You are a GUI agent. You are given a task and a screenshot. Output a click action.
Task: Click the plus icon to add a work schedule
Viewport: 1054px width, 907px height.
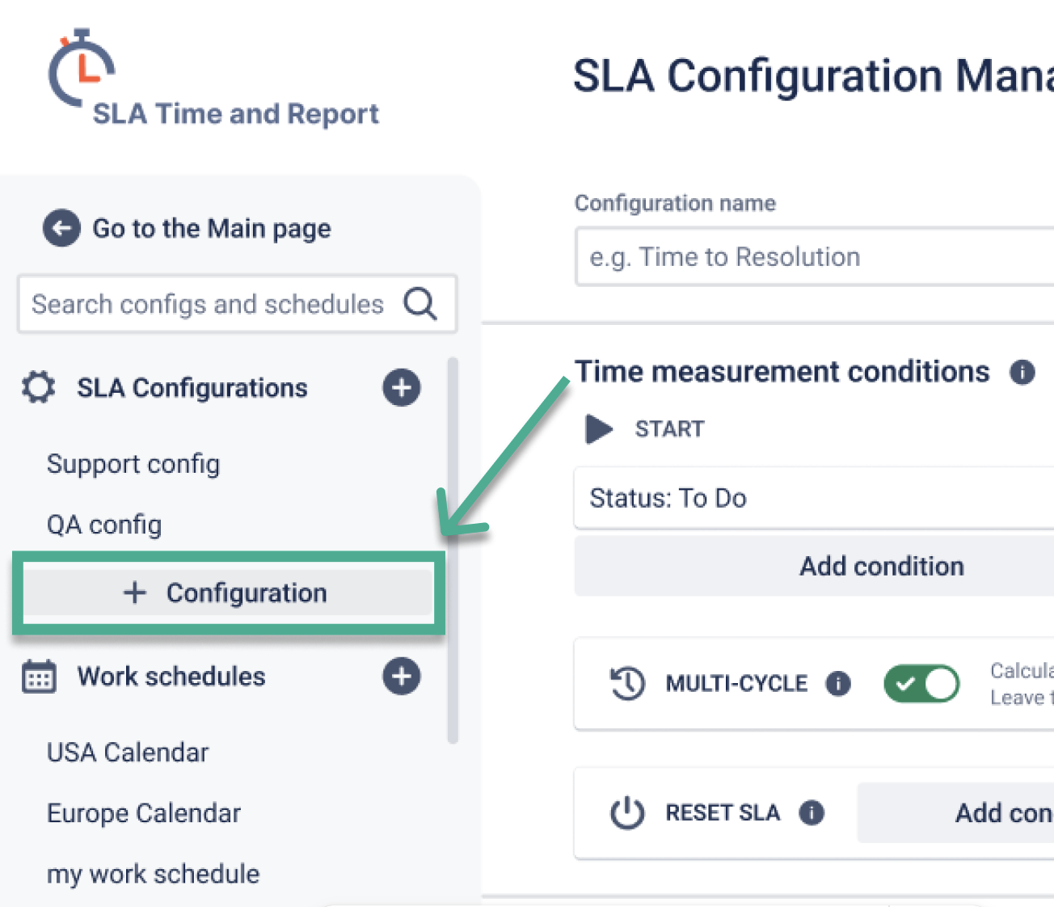click(402, 677)
